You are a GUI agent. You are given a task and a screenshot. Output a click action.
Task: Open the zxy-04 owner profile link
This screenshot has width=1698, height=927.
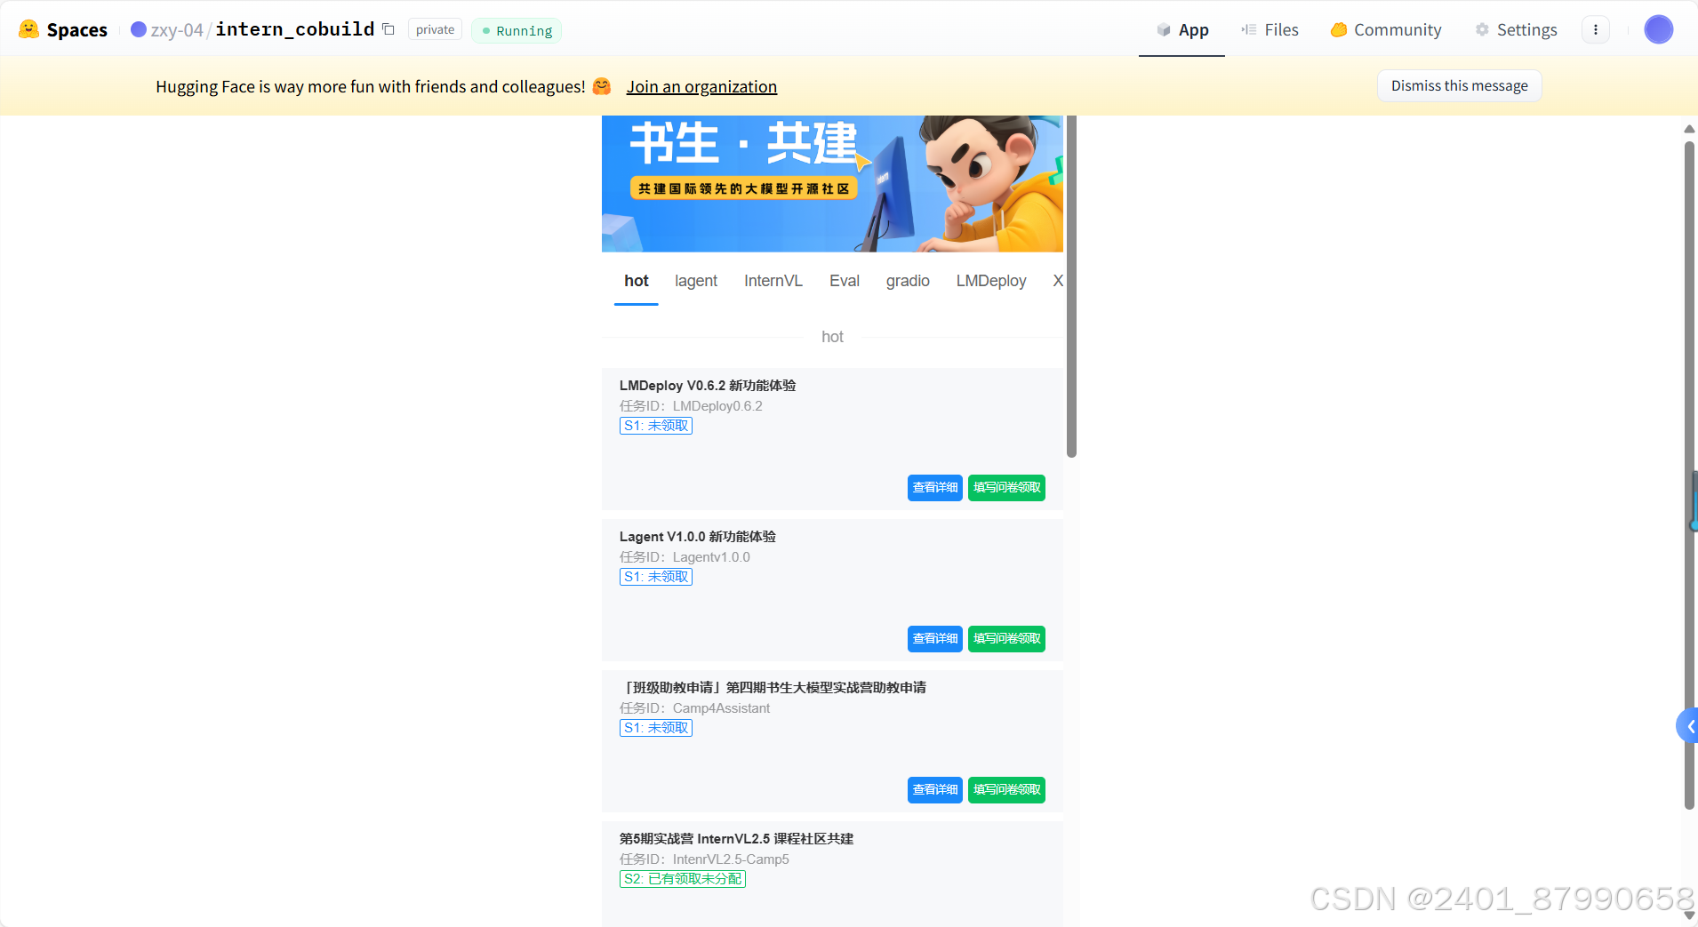tap(177, 29)
